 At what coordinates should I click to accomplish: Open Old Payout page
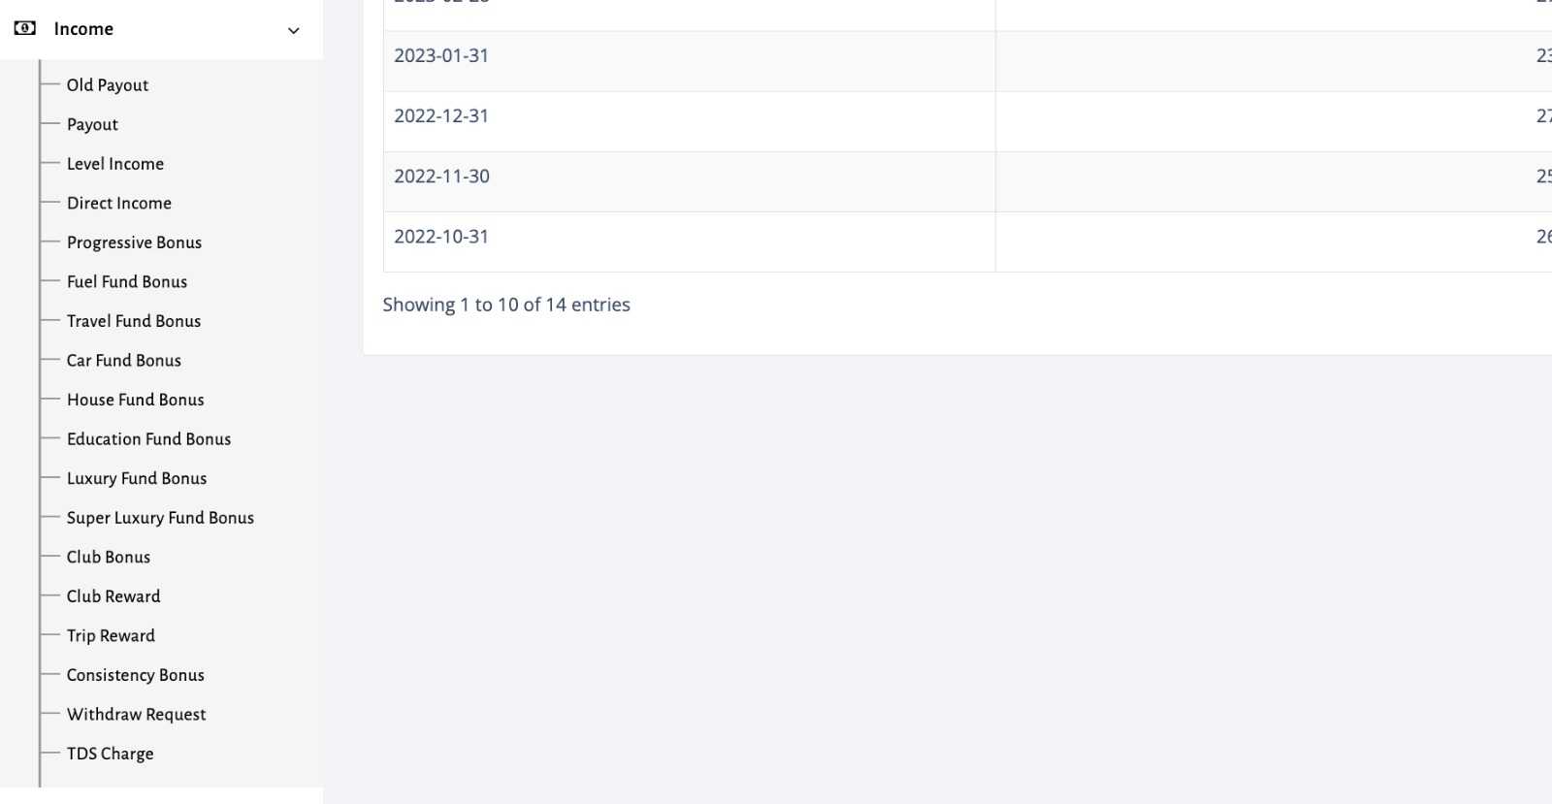[x=108, y=85]
